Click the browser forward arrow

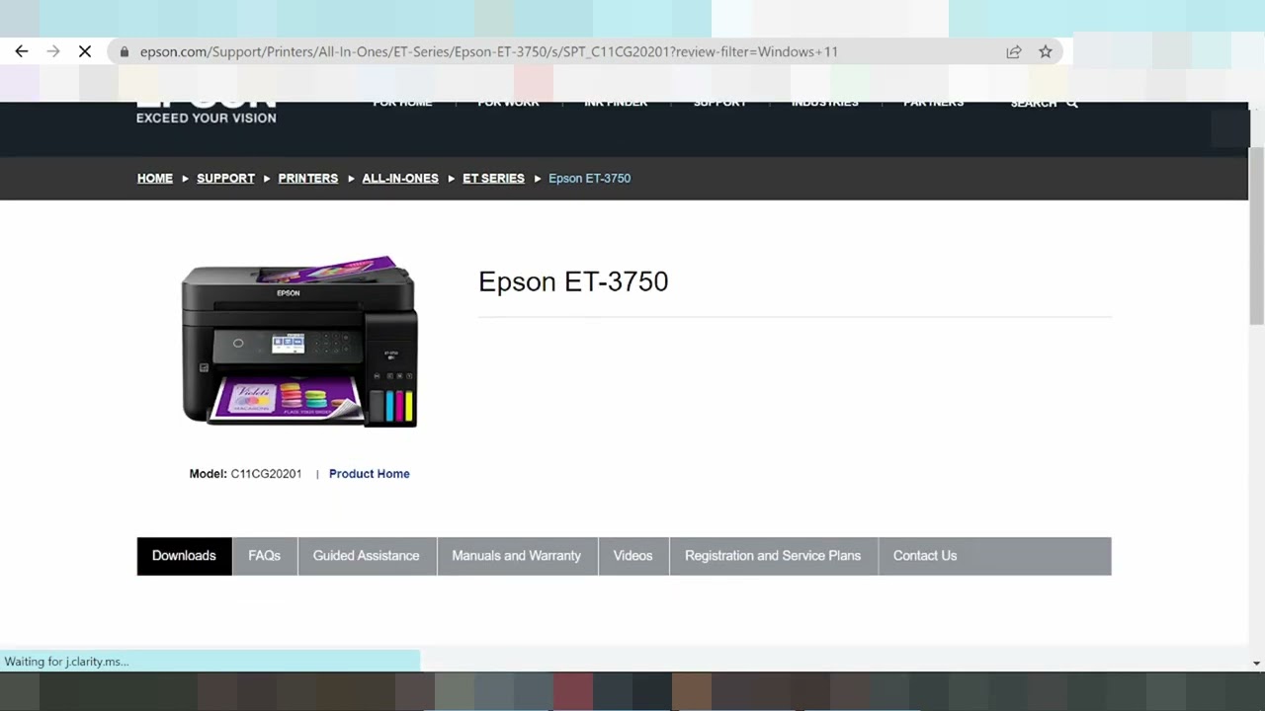(x=53, y=51)
